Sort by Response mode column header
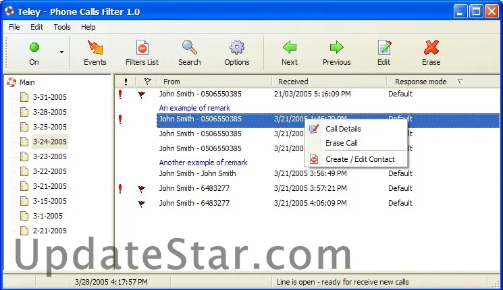This screenshot has height=290, width=503. tap(444, 82)
